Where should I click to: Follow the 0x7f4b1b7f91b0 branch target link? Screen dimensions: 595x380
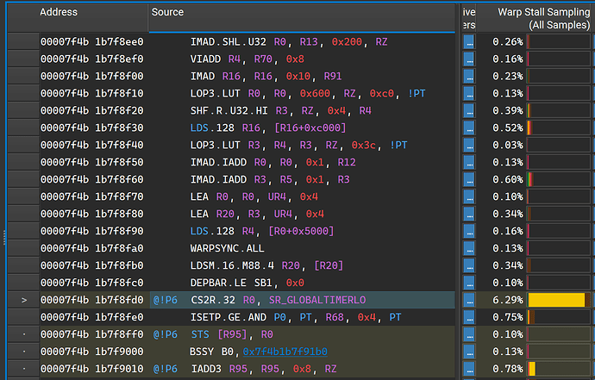[285, 352]
